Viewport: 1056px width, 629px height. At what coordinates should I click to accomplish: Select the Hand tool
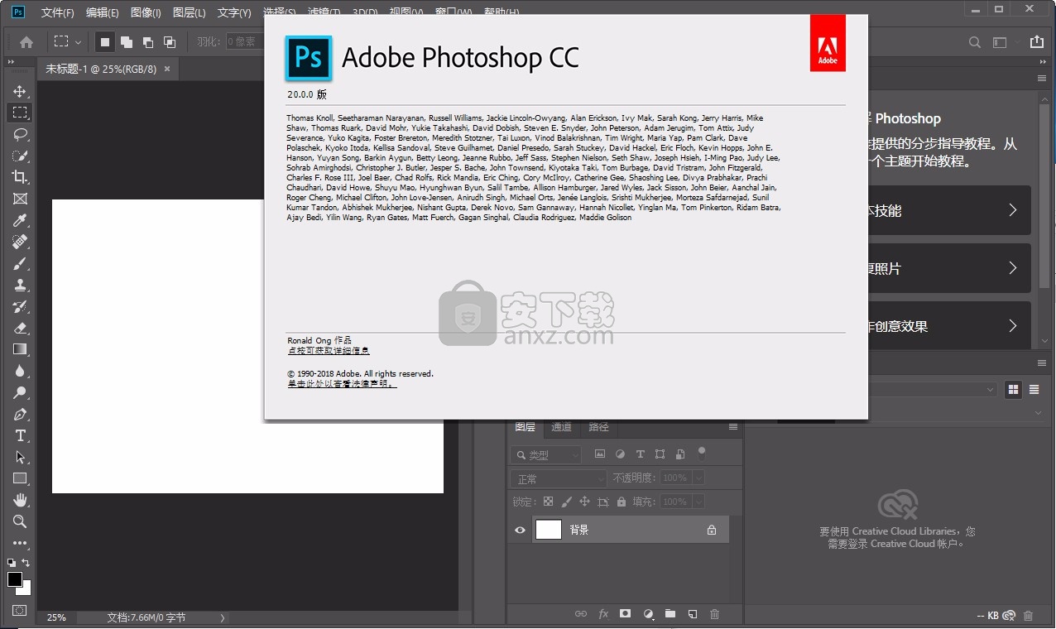(x=20, y=500)
